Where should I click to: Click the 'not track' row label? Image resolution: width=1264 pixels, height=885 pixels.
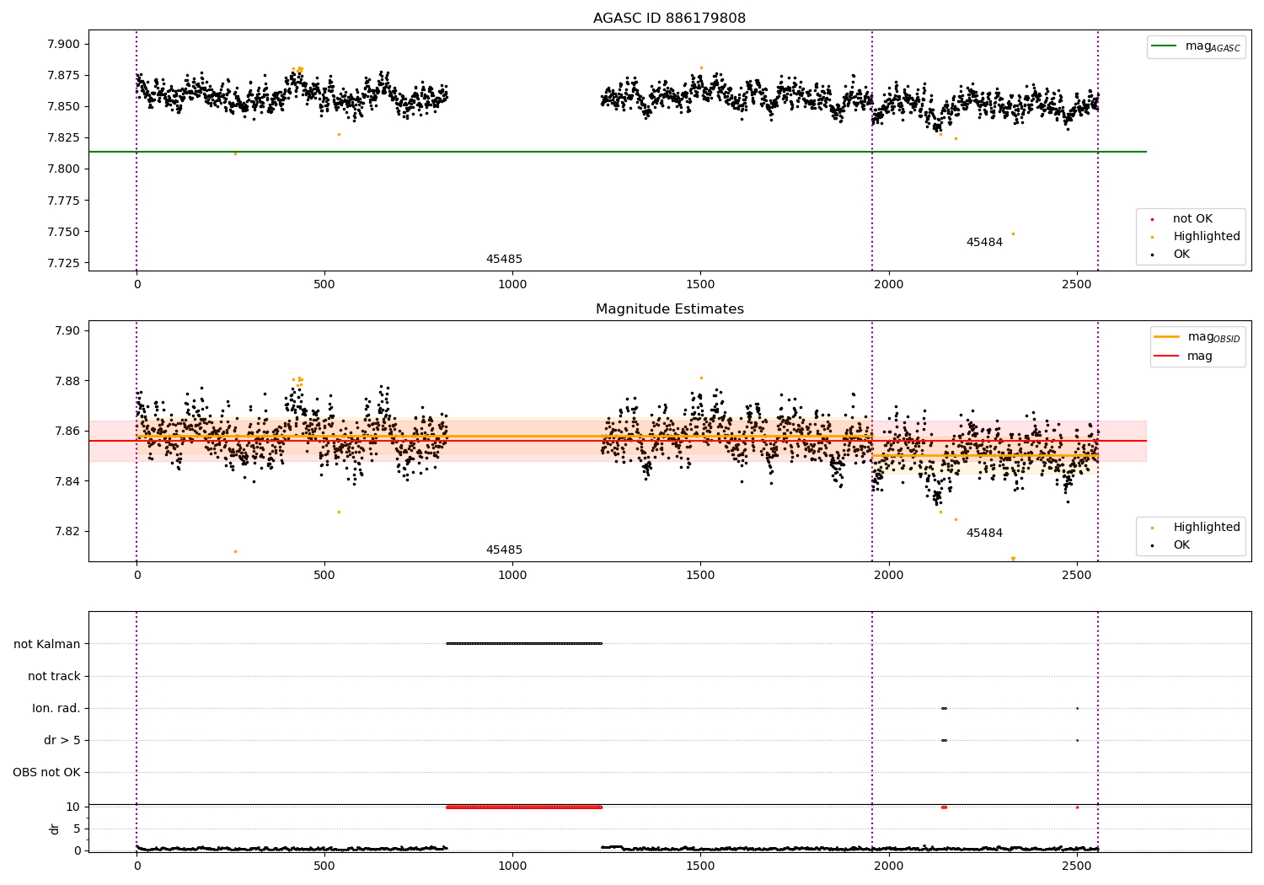point(54,676)
